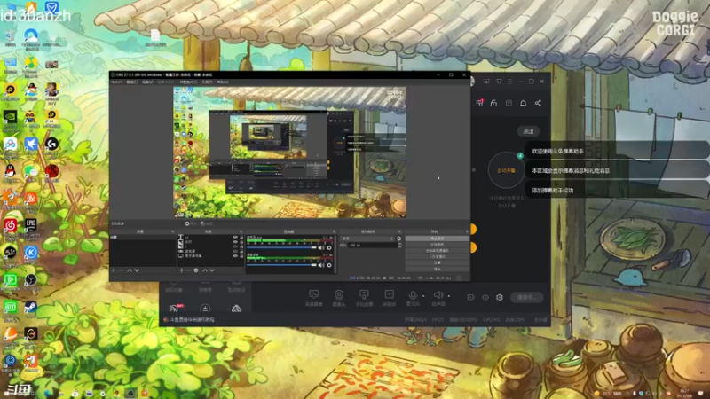Remove selected source with the minus icon
This screenshot has width=710, height=399.
188,270
